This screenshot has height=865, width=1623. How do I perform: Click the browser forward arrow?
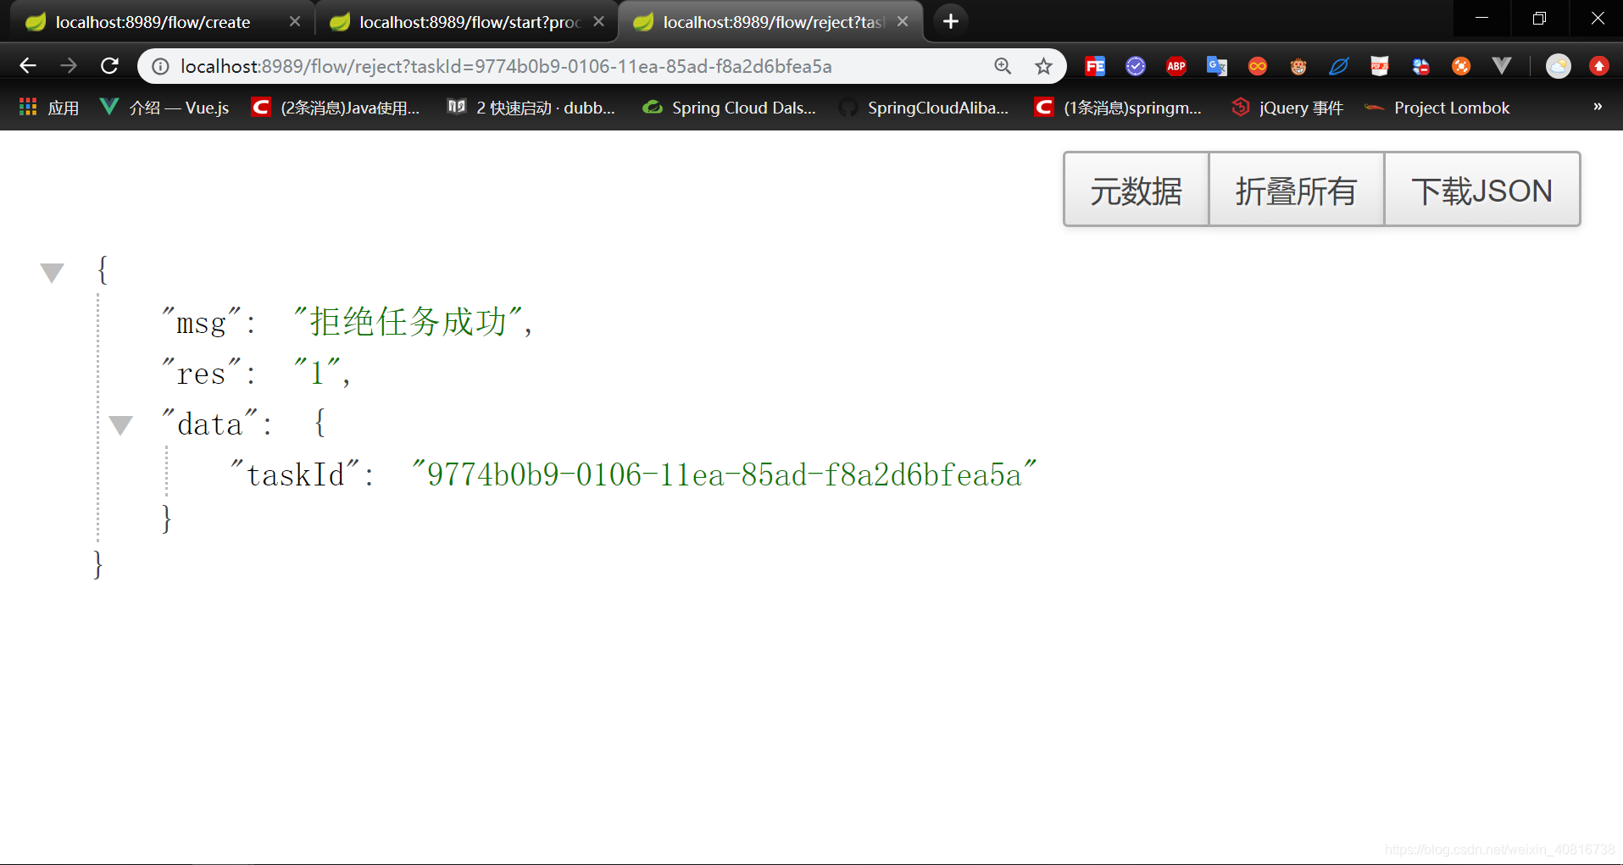click(69, 66)
